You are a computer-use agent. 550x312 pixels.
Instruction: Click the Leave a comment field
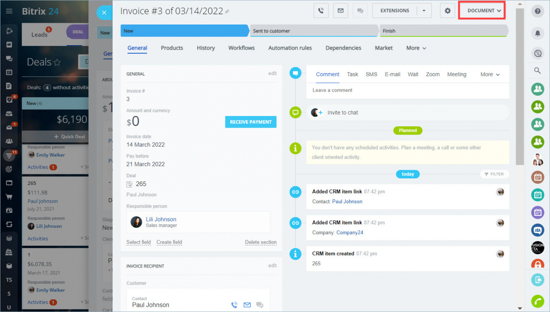(408, 90)
